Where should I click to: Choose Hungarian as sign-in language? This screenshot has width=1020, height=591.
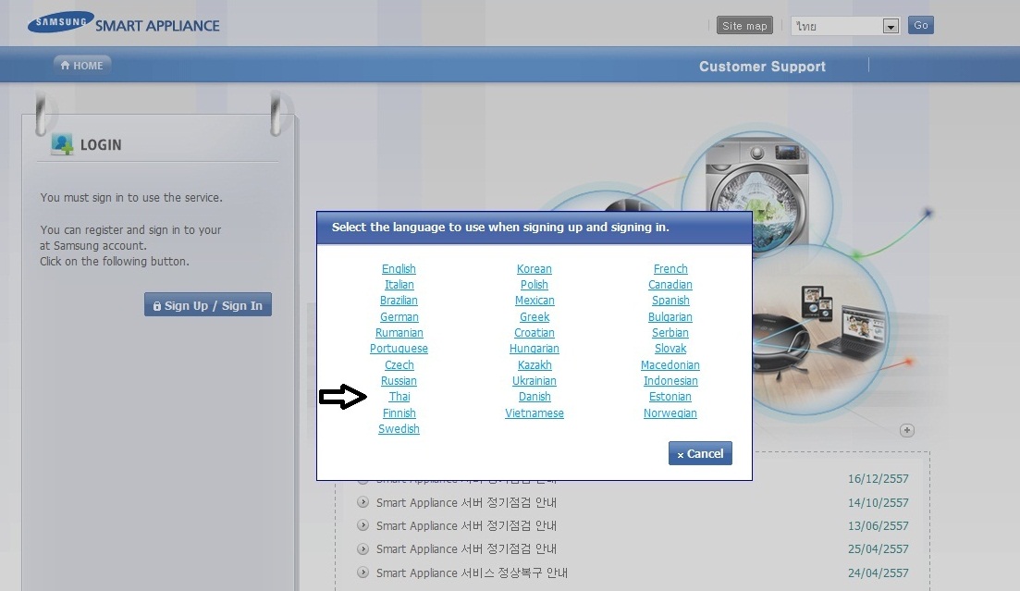point(535,349)
